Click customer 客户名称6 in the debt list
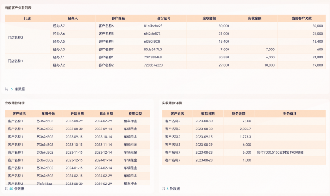The image size is (330, 196). pos(106,26)
